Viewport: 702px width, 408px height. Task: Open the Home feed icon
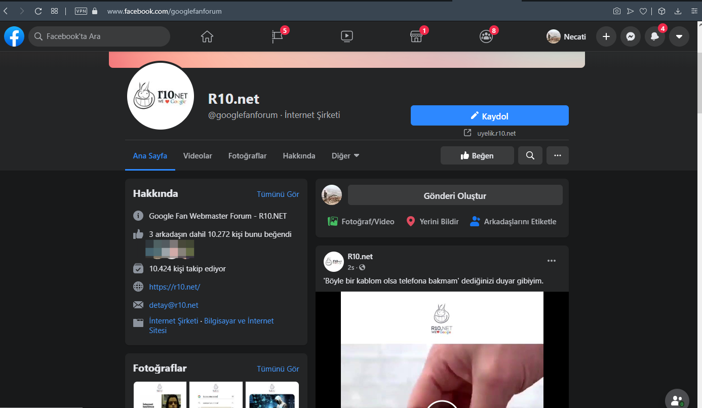pos(207,36)
